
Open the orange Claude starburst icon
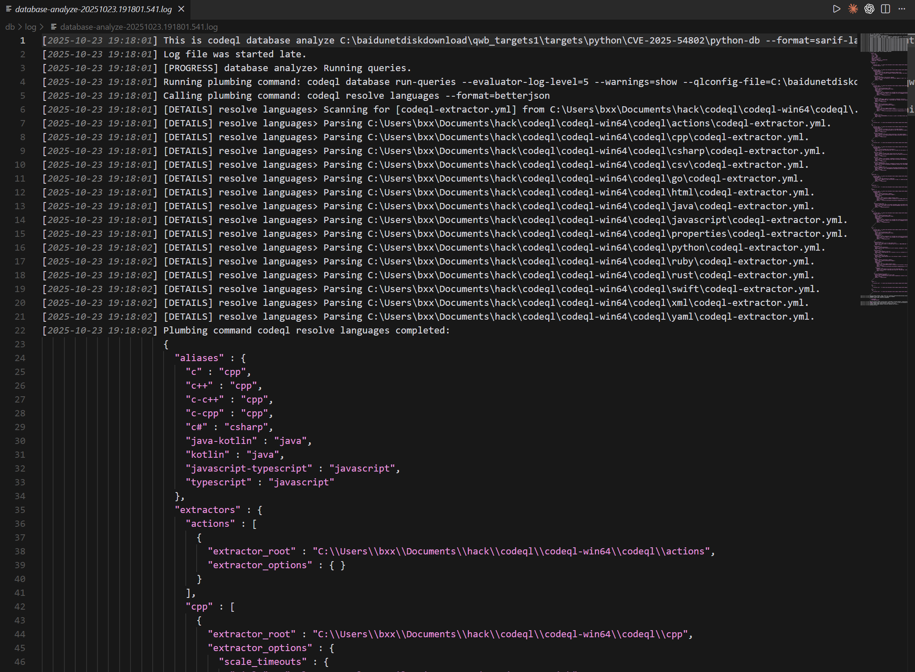(853, 9)
